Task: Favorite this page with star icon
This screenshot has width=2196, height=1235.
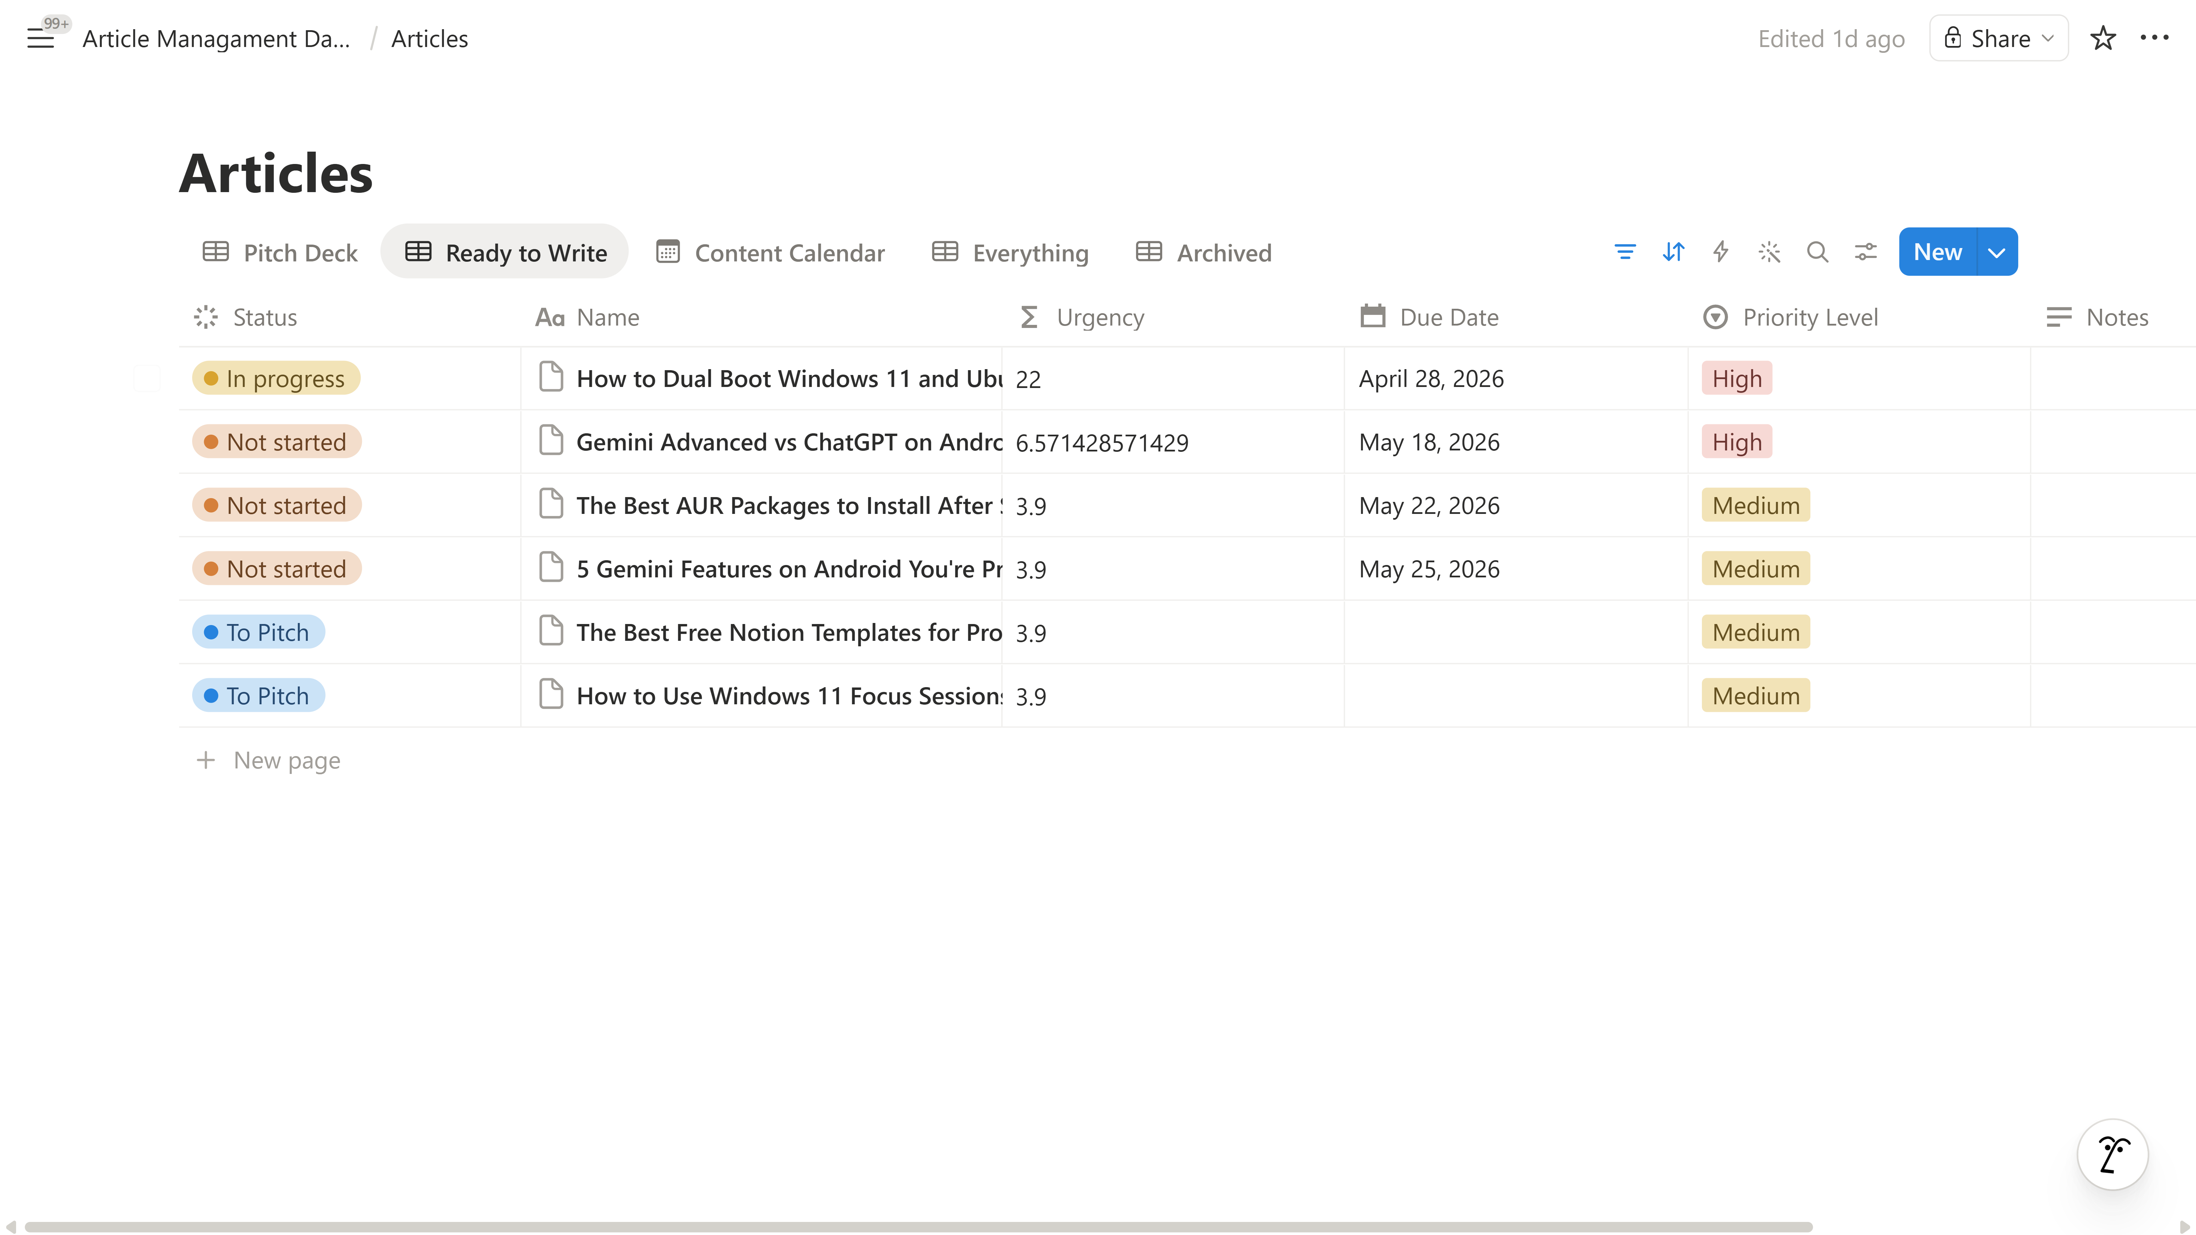Action: click(2103, 38)
